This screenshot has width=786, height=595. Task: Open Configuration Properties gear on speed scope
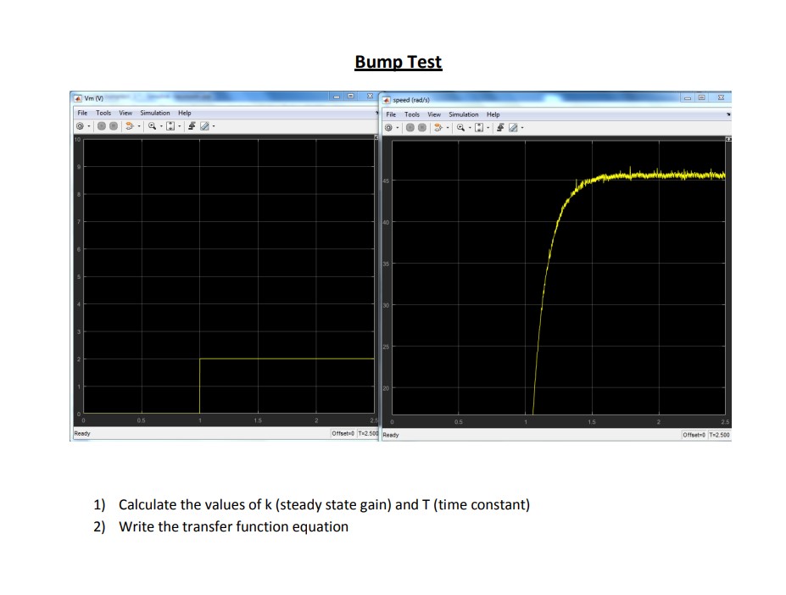tap(388, 127)
